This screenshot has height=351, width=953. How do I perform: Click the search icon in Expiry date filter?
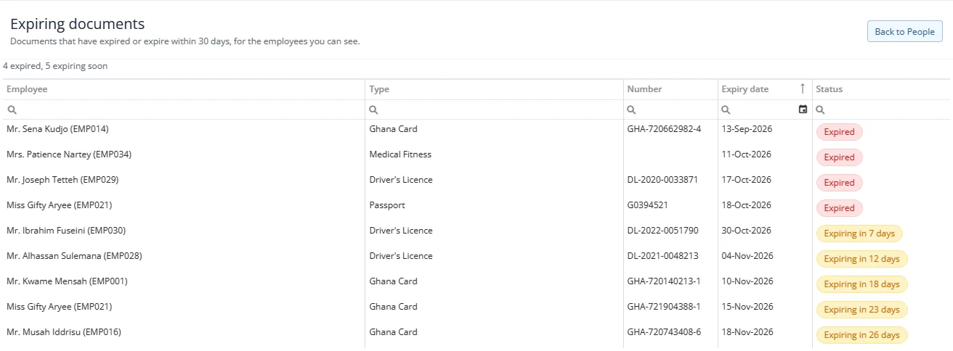click(x=726, y=110)
